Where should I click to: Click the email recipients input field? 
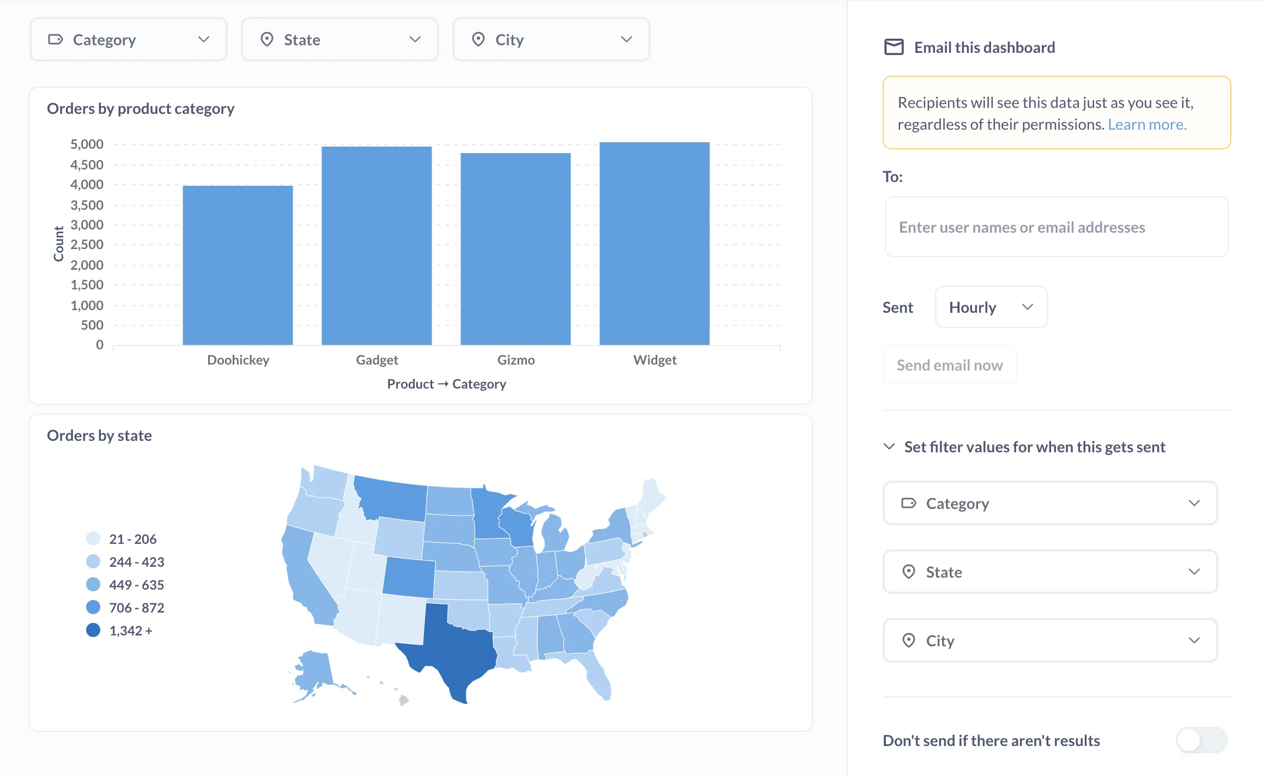pos(1056,227)
